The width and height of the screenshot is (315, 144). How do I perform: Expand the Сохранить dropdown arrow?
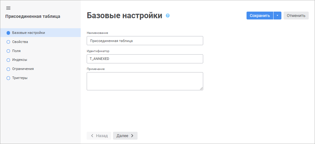tap(277, 16)
